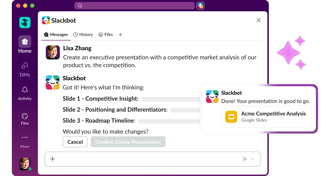Click "Would you like to make changes?" text
Image resolution: width=331 pixels, height=176 pixels.
click(x=105, y=132)
